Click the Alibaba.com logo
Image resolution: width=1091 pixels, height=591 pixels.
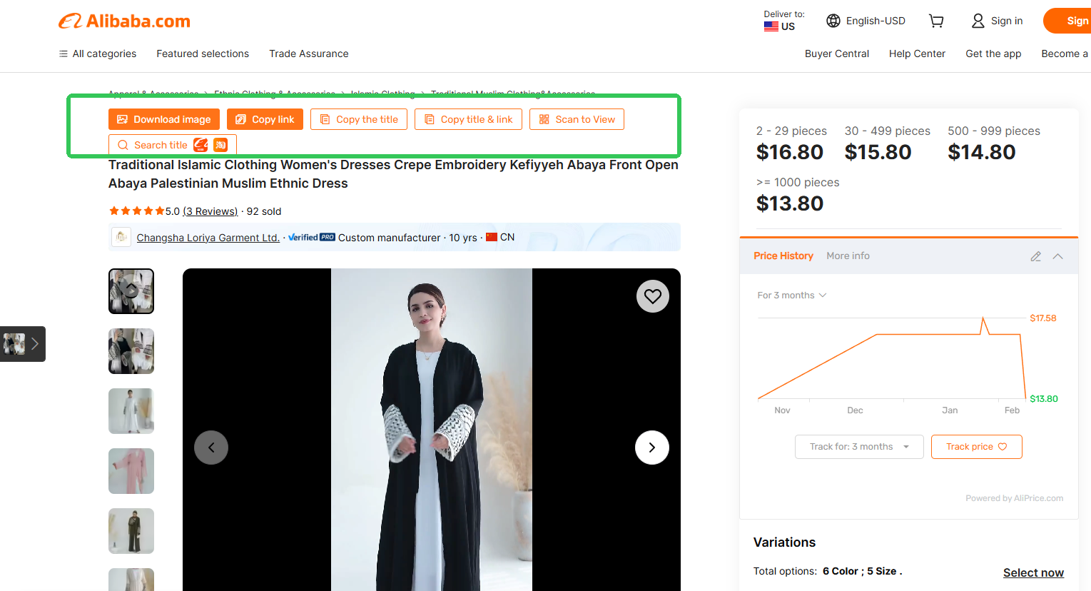click(124, 21)
